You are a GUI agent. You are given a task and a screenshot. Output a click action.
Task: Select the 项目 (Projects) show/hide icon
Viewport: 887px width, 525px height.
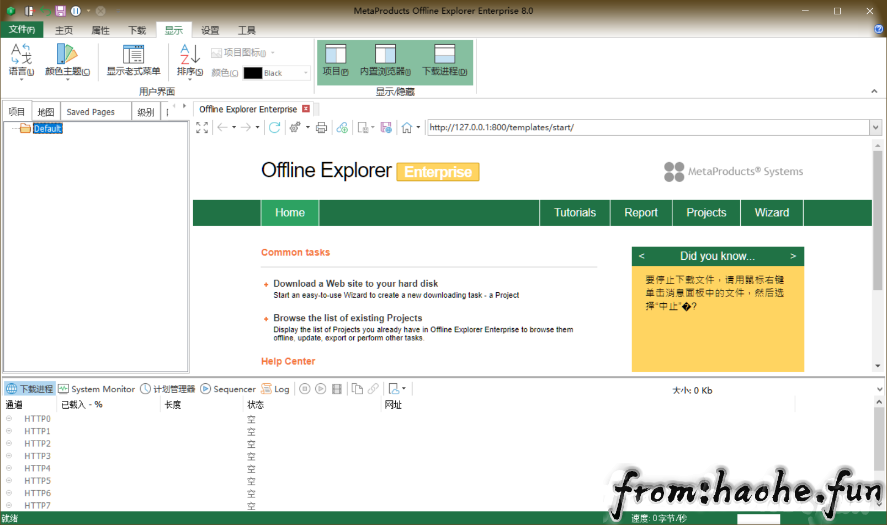[335, 58]
